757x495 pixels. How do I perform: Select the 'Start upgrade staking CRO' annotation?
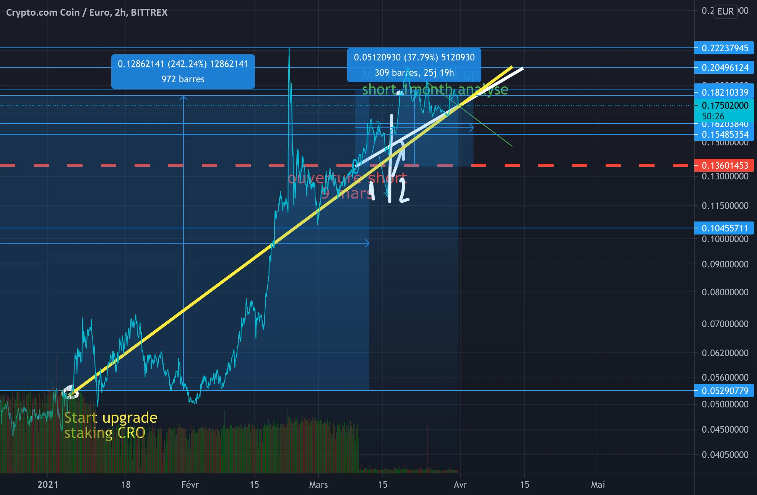[110, 425]
